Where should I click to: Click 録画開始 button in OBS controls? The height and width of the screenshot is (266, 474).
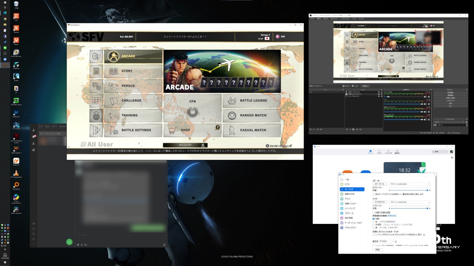(x=451, y=95)
